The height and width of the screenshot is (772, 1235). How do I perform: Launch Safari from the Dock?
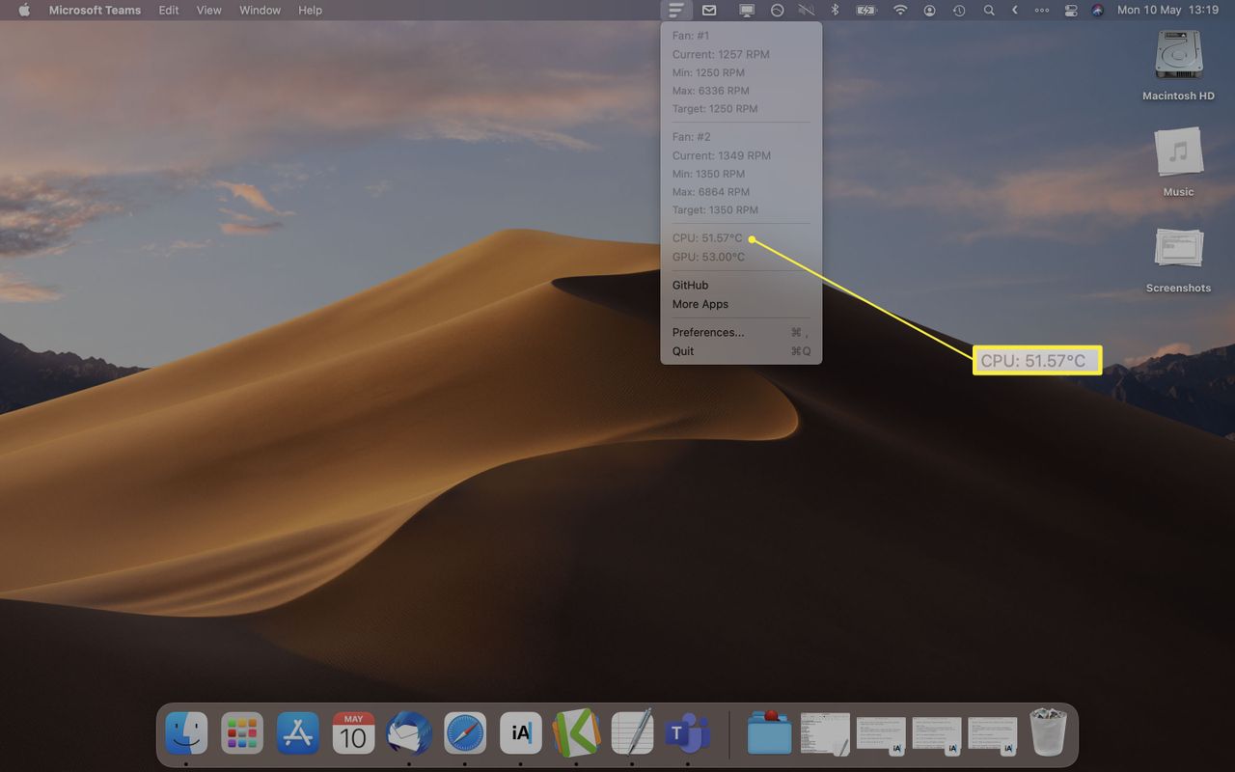coord(465,733)
